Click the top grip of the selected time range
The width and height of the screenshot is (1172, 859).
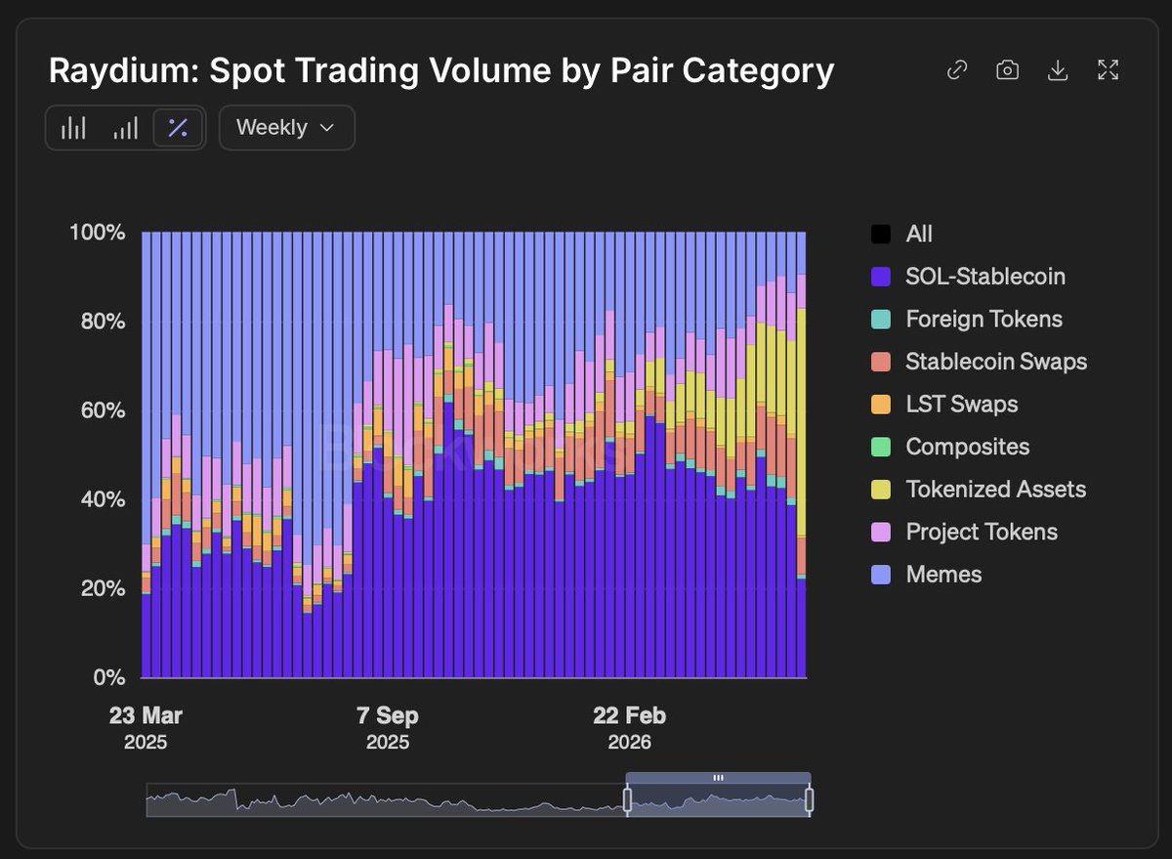(x=718, y=778)
